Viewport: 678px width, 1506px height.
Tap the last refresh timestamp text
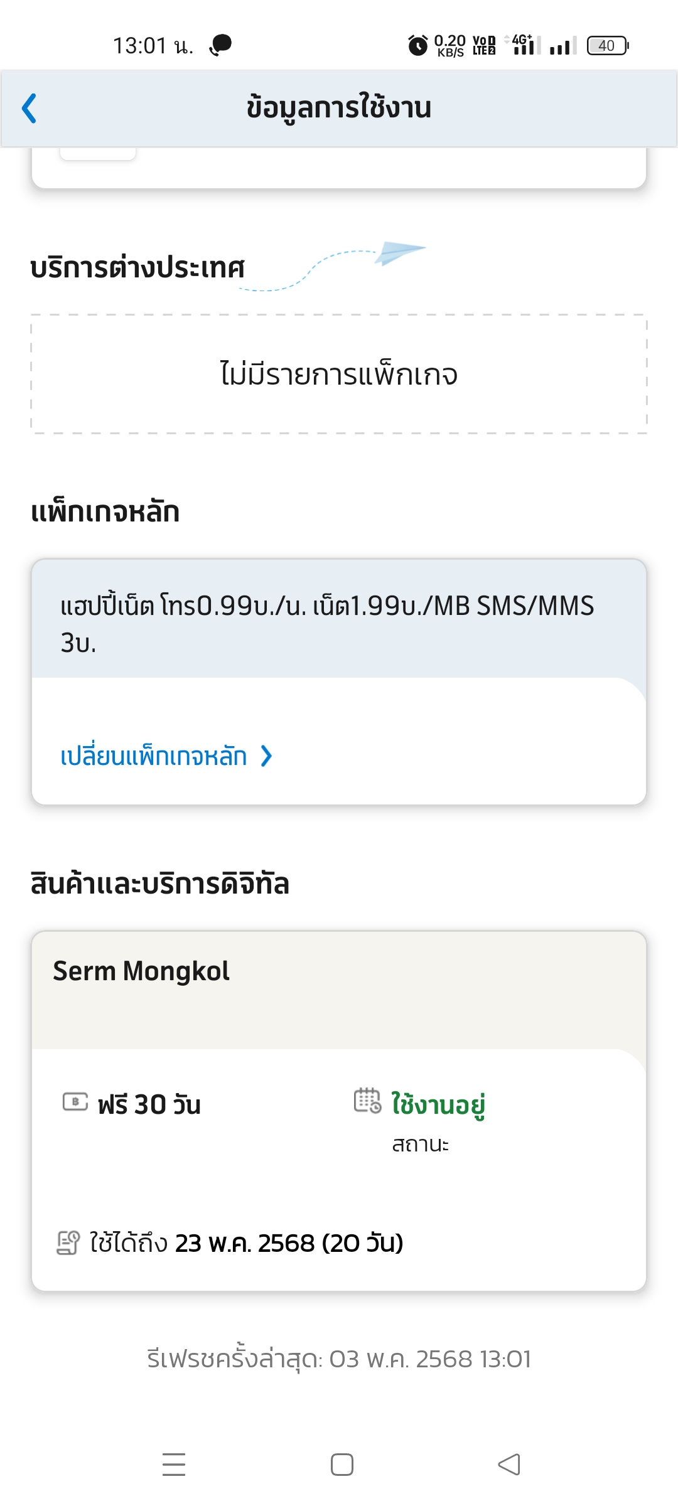(339, 1359)
